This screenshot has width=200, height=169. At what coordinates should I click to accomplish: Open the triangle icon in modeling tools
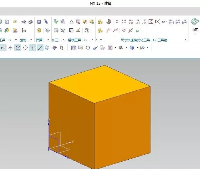(71, 22)
